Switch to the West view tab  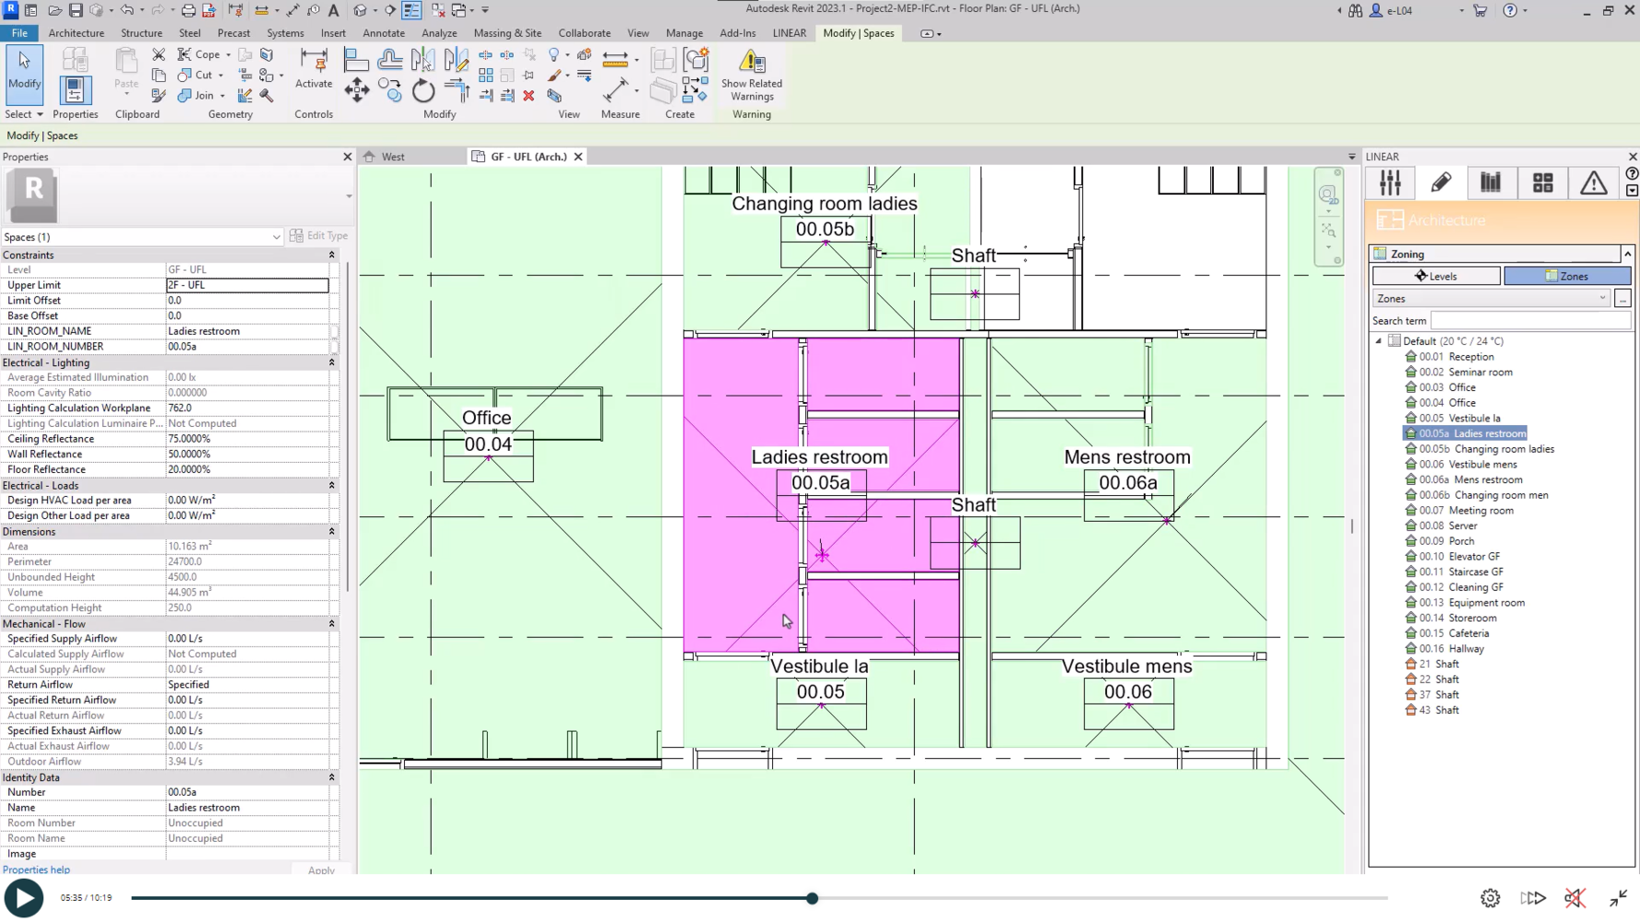pos(393,157)
